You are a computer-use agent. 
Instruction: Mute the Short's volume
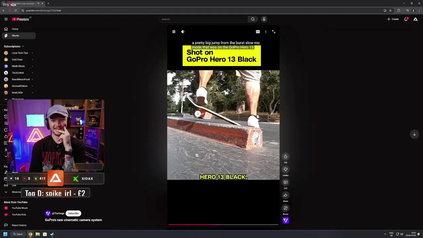point(183,32)
